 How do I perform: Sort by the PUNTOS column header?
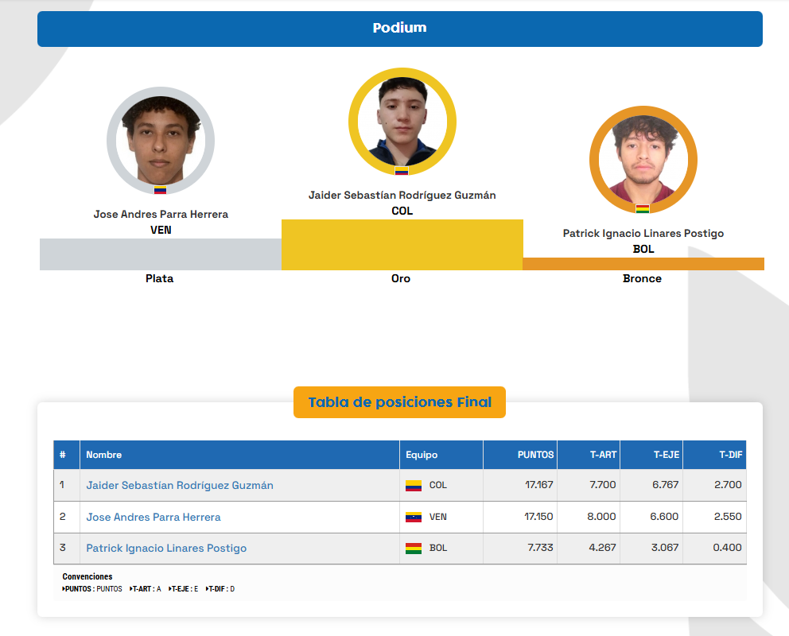[x=534, y=455]
